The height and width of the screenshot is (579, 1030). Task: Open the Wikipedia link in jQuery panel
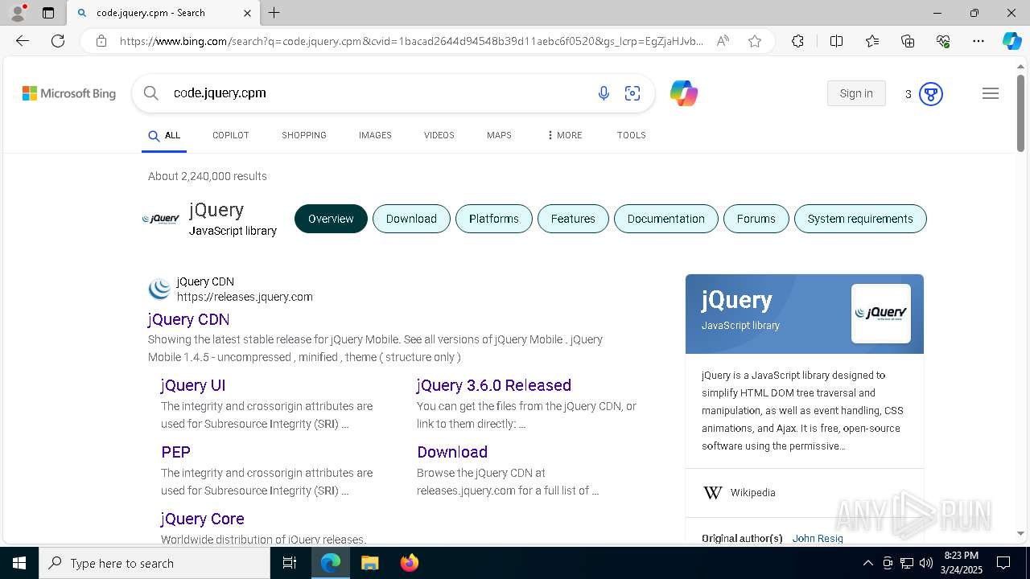pos(753,493)
